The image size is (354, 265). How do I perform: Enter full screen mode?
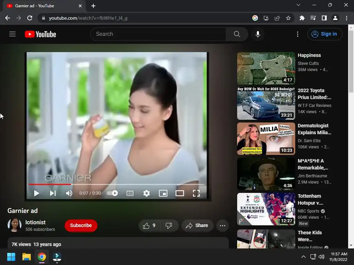coord(196,193)
